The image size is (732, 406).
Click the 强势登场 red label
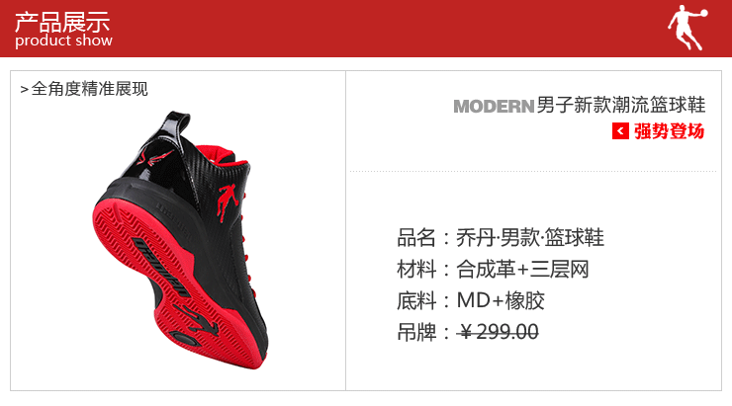[x=669, y=131]
